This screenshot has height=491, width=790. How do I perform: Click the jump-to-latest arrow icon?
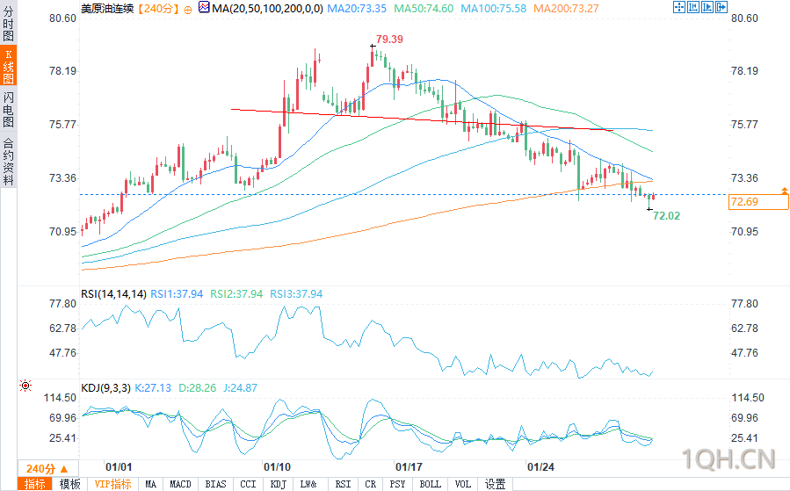[x=721, y=7]
